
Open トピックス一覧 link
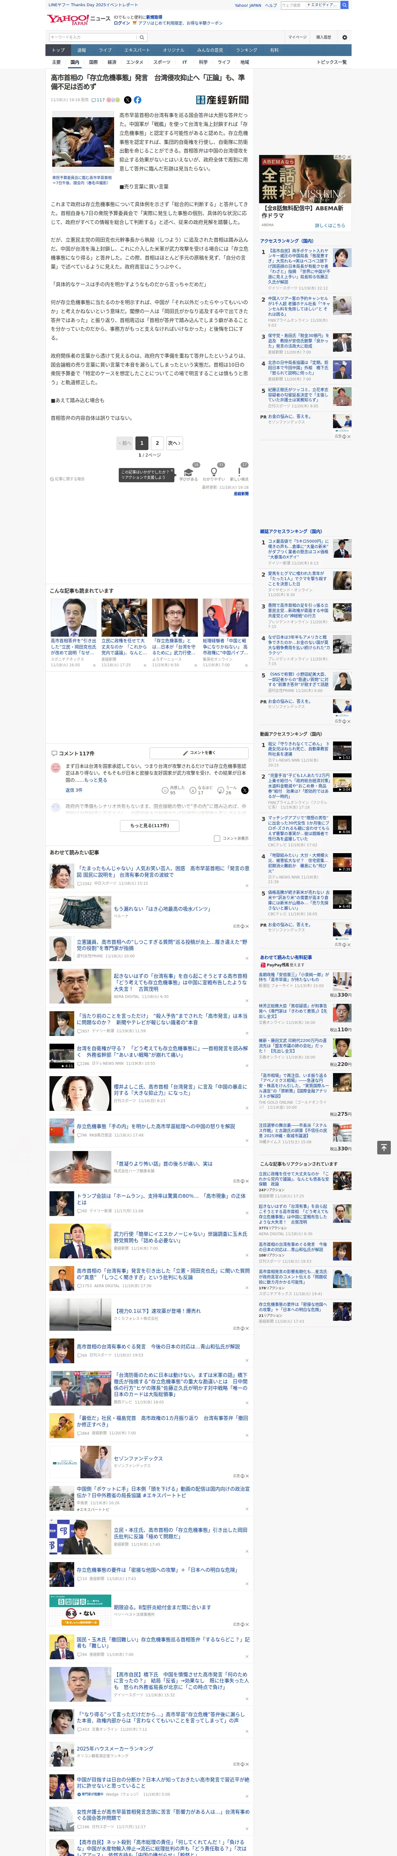tap(331, 62)
